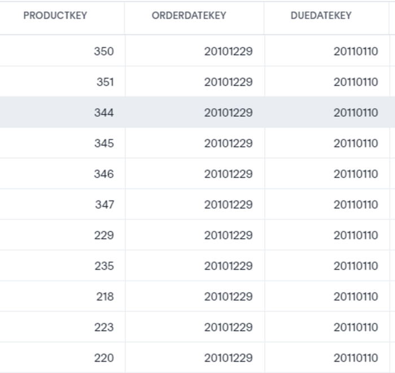The image size is (395, 373).
Task: Select the cell with product key 350
Action: (x=104, y=51)
